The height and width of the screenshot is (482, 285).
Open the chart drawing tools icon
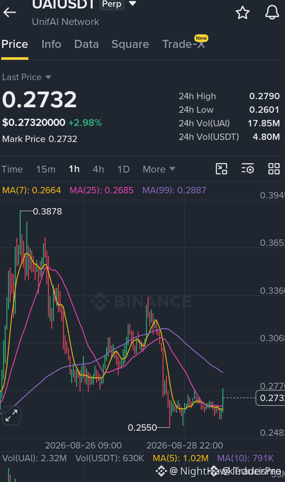click(221, 169)
